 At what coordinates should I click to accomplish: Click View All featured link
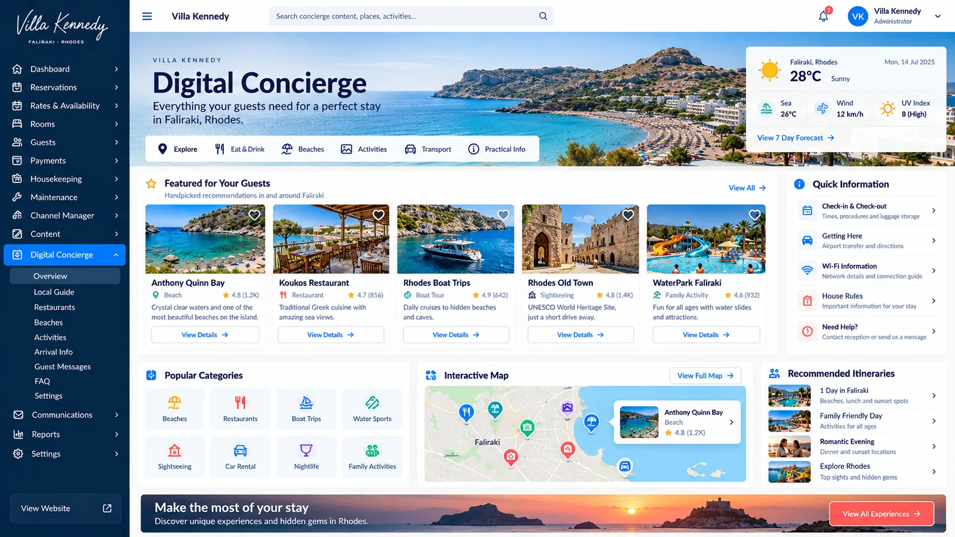tap(747, 188)
